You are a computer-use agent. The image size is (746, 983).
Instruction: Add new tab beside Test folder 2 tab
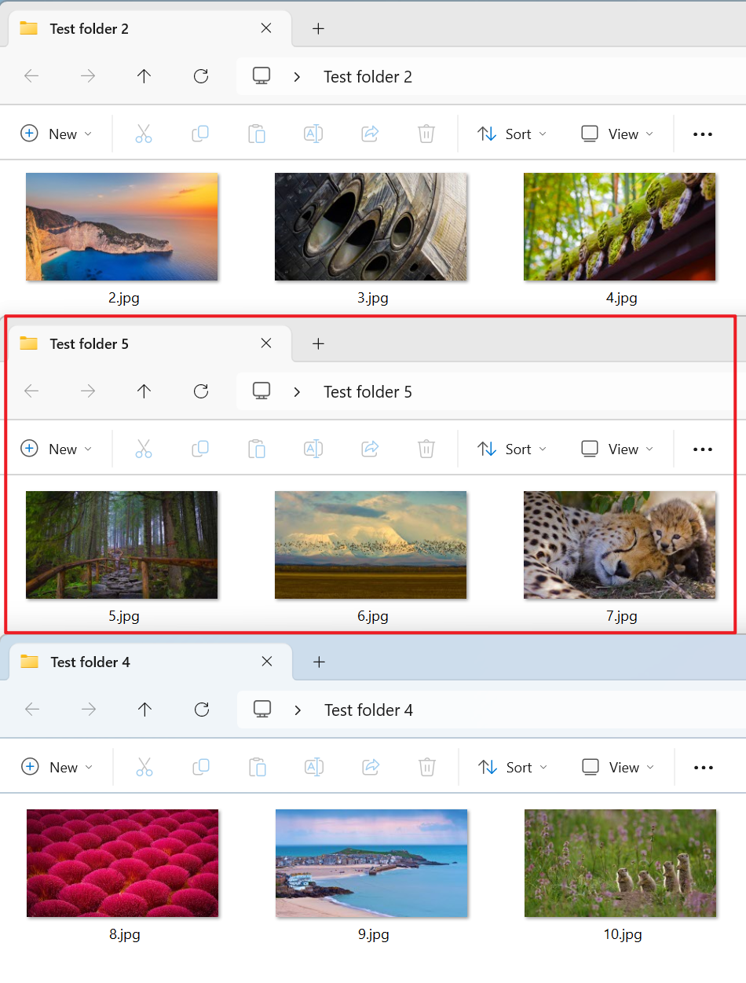318,28
